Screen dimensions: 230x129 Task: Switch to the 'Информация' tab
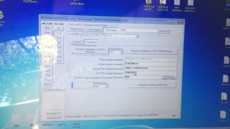click(77, 30)
